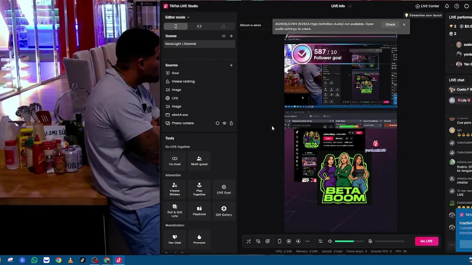Open the notifications bell

tap(447, 6)
